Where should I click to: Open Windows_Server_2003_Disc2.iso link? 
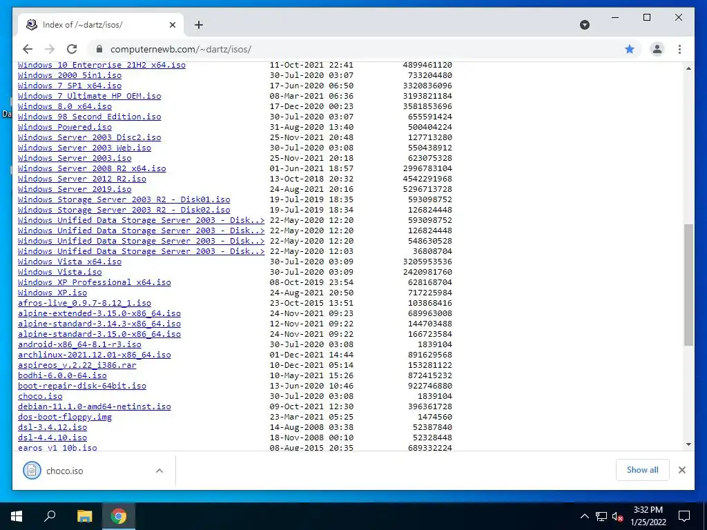[89, 137]
